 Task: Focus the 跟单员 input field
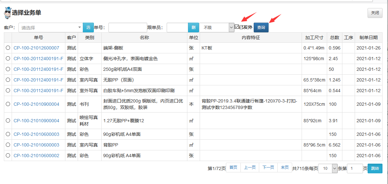[x=177, y=27]
